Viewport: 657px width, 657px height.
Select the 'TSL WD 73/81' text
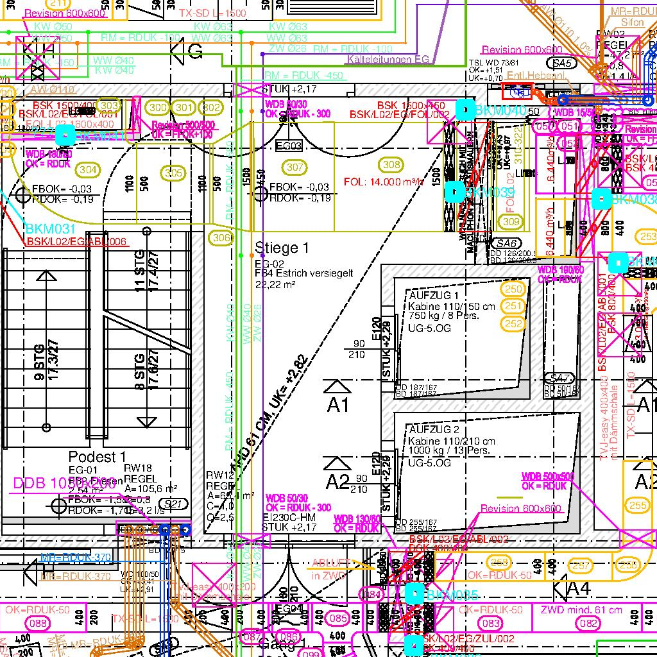(493, 63)
